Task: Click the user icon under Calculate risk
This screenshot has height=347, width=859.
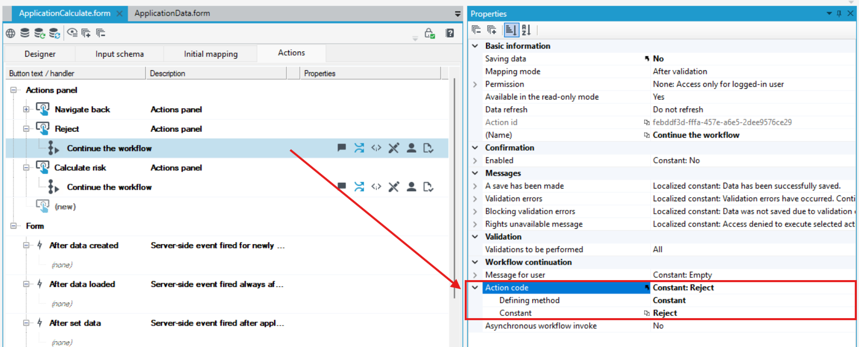Action: coord(412,186)
